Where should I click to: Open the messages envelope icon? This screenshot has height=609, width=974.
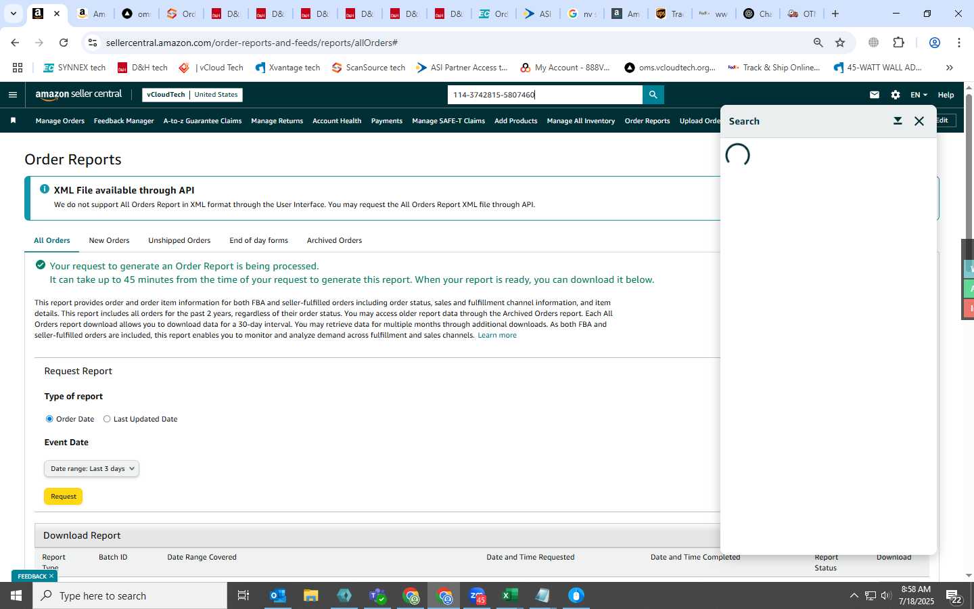875,95
